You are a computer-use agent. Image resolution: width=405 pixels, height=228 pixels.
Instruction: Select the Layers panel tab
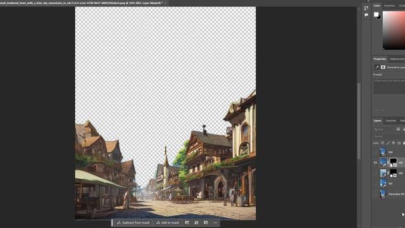[377, 121]
